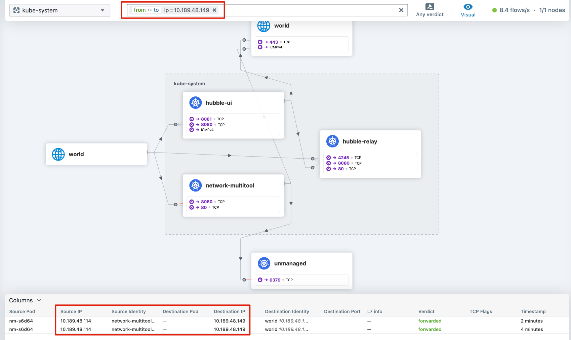Click port 8080 on network-multitool card
Viewport: 571px width, 340px height.
tap(207, 202)
